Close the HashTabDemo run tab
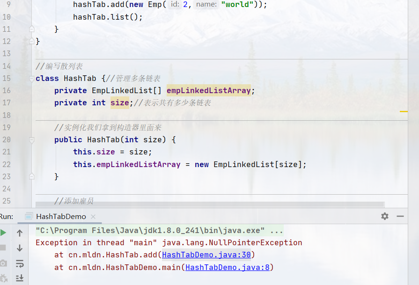This screenshot has height=285, width=419. [93, 217]
